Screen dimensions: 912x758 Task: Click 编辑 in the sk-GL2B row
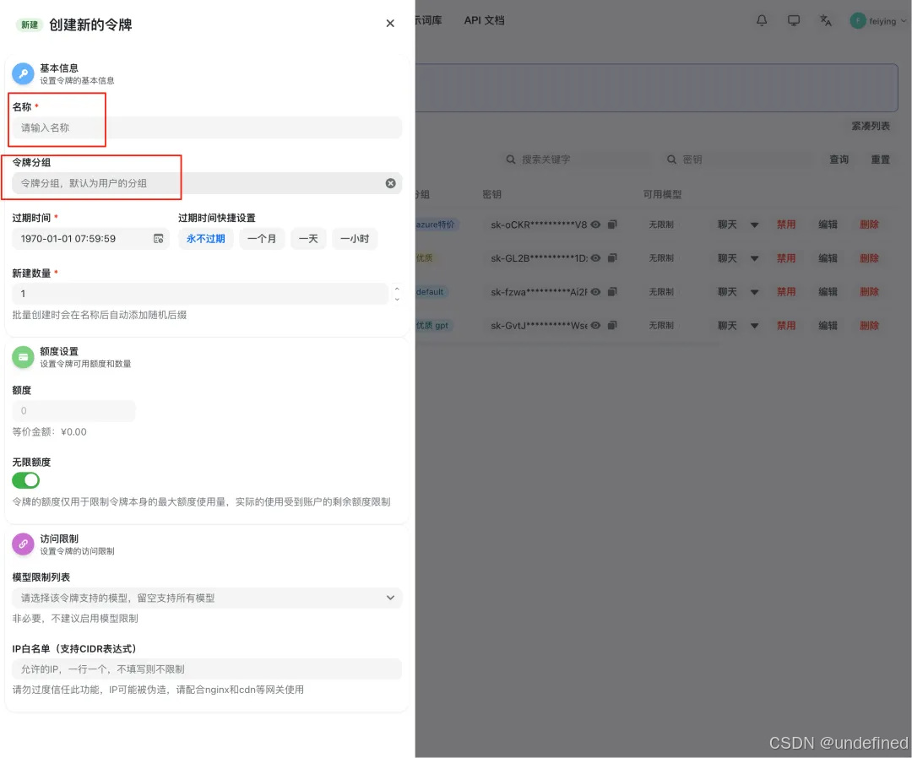click(x=828, y=258)
